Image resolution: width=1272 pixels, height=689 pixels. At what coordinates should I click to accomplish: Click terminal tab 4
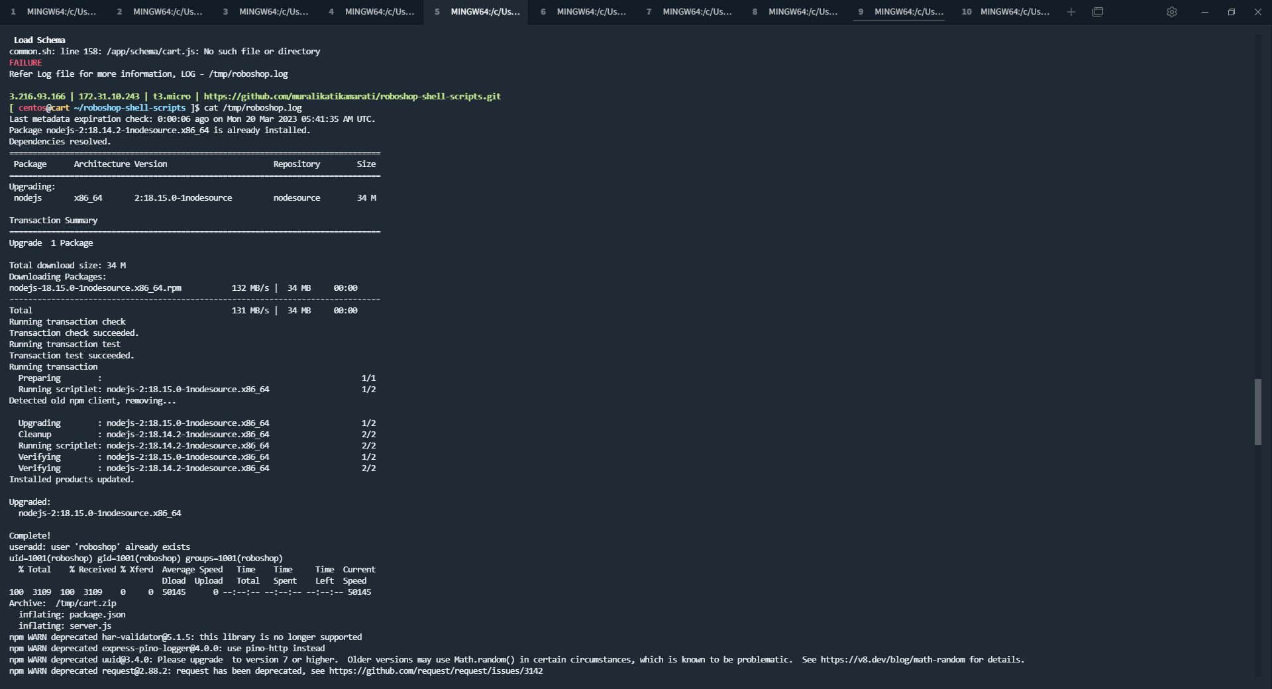(371, 12)
